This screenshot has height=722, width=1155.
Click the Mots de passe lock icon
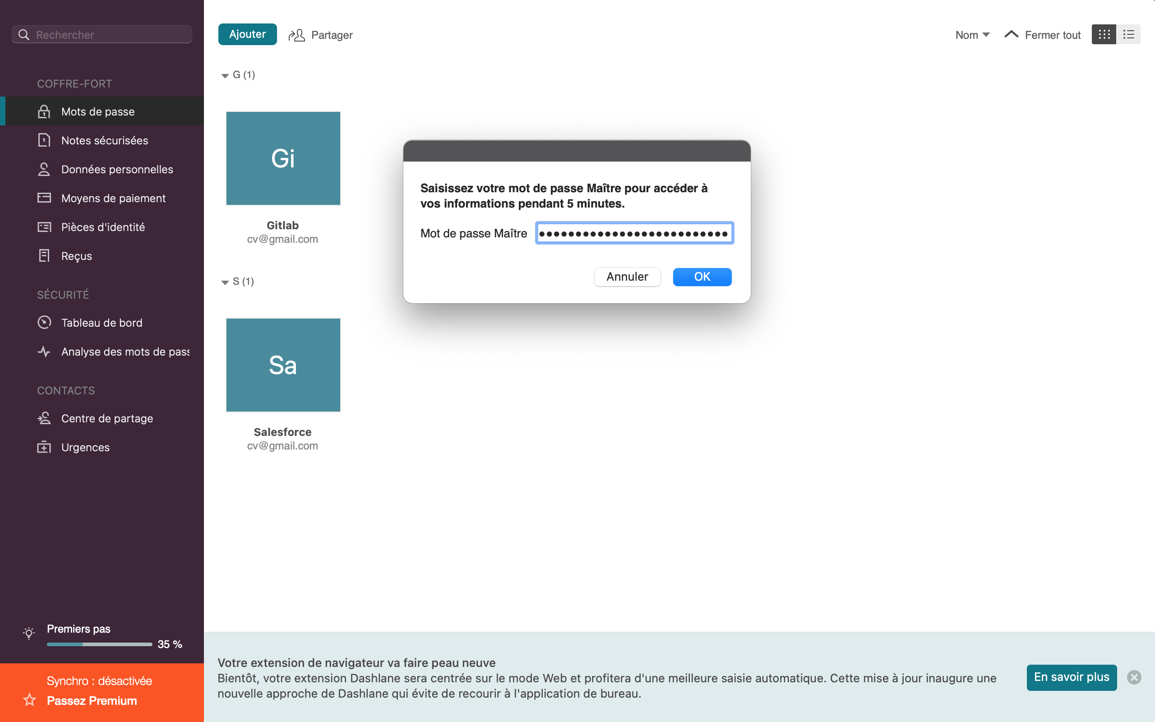point(44,111)
